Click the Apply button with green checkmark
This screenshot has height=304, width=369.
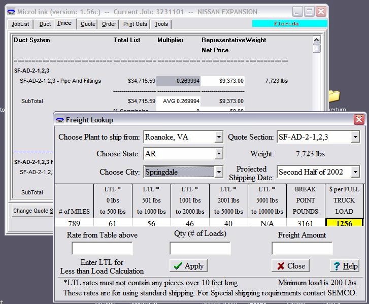pos(188,266)
